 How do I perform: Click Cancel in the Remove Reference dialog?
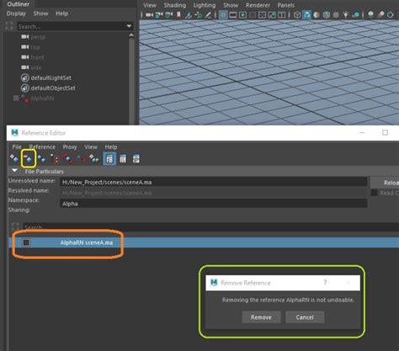pyautogui.click(x=305, y=317)
